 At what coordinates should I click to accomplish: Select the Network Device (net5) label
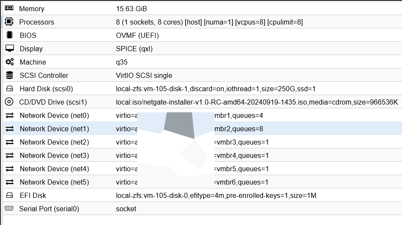click(x=54, y=182)
